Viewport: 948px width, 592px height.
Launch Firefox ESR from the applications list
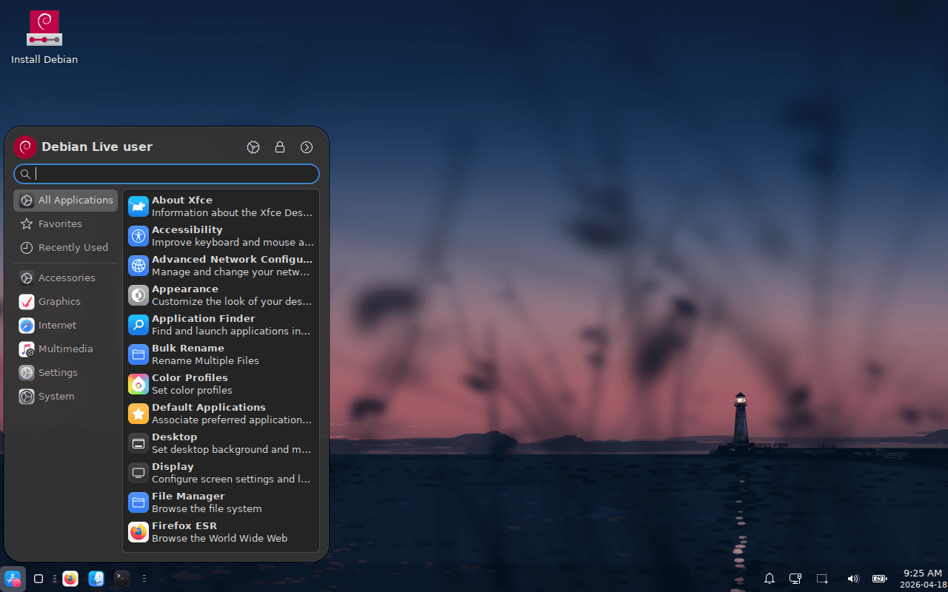(220, 532)
